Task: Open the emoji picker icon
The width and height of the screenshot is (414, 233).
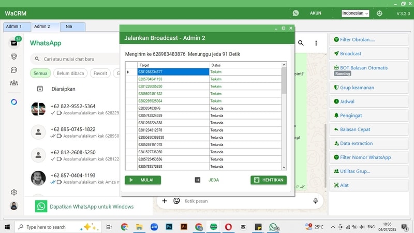Action: point(176,201)
